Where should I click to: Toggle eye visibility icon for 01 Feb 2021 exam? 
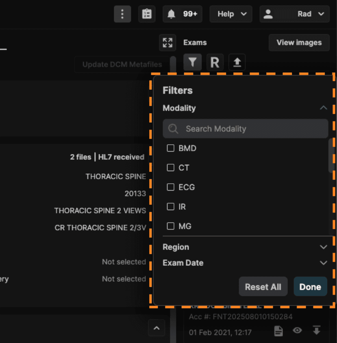pyautogui.click(x=297, y=330)
